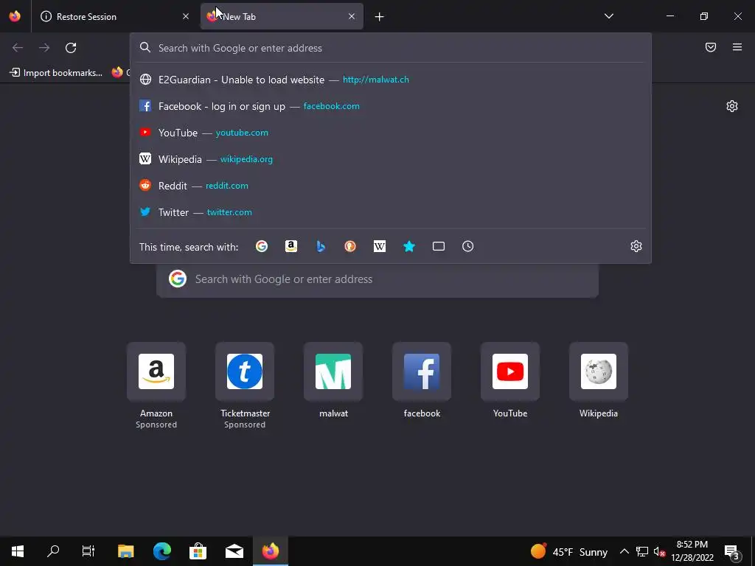Open the notification center icon

pyautogui.click(x=731, y=551)
